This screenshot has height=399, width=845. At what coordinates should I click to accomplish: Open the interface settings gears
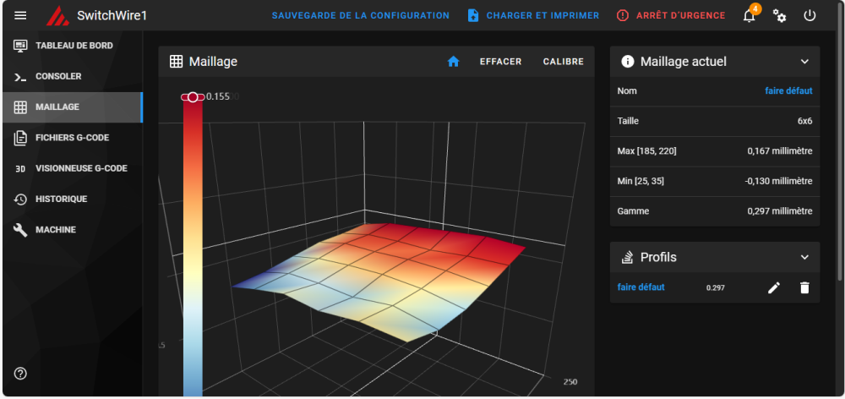pyautogui.click(x=779, y=15)
